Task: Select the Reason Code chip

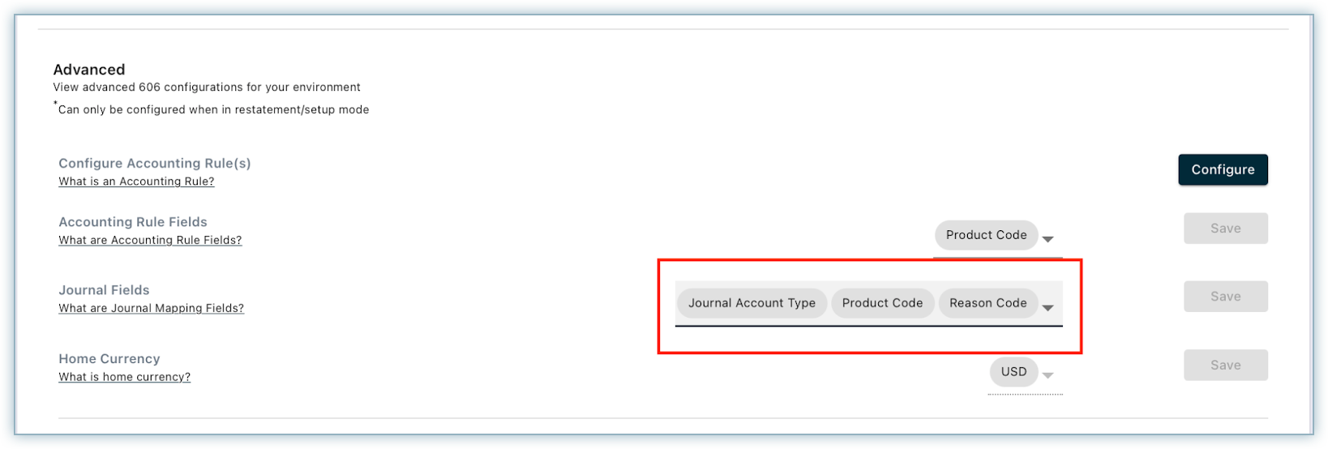Action: 987,303
